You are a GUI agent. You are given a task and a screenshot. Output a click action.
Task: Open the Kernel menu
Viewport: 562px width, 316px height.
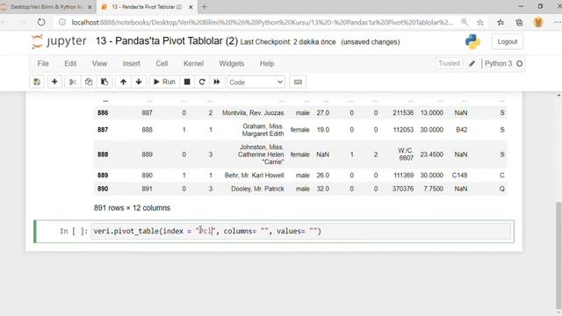[x=193, y=63]
